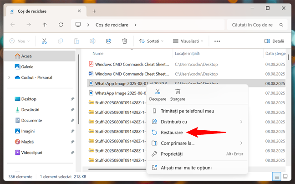The height and width of the screenshot is (184, 295).
Task: Choose Afișați mai multe opțiuni
Action: tap(197, 168)
